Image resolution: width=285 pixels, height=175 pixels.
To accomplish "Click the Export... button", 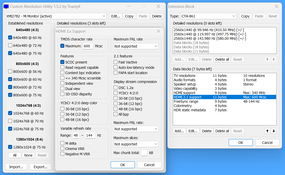I will click(x=41, y=167).
